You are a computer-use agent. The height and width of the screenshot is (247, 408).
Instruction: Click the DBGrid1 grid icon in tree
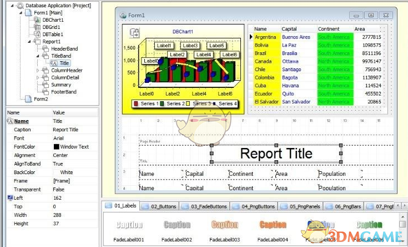click(x=37, y=27)
